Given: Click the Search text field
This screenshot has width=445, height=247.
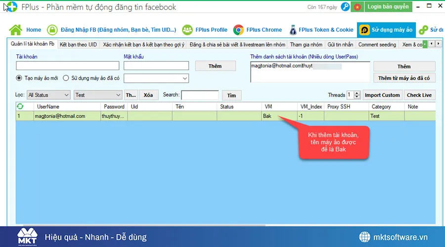Looking at the screenshot, I should coord(200,95).
